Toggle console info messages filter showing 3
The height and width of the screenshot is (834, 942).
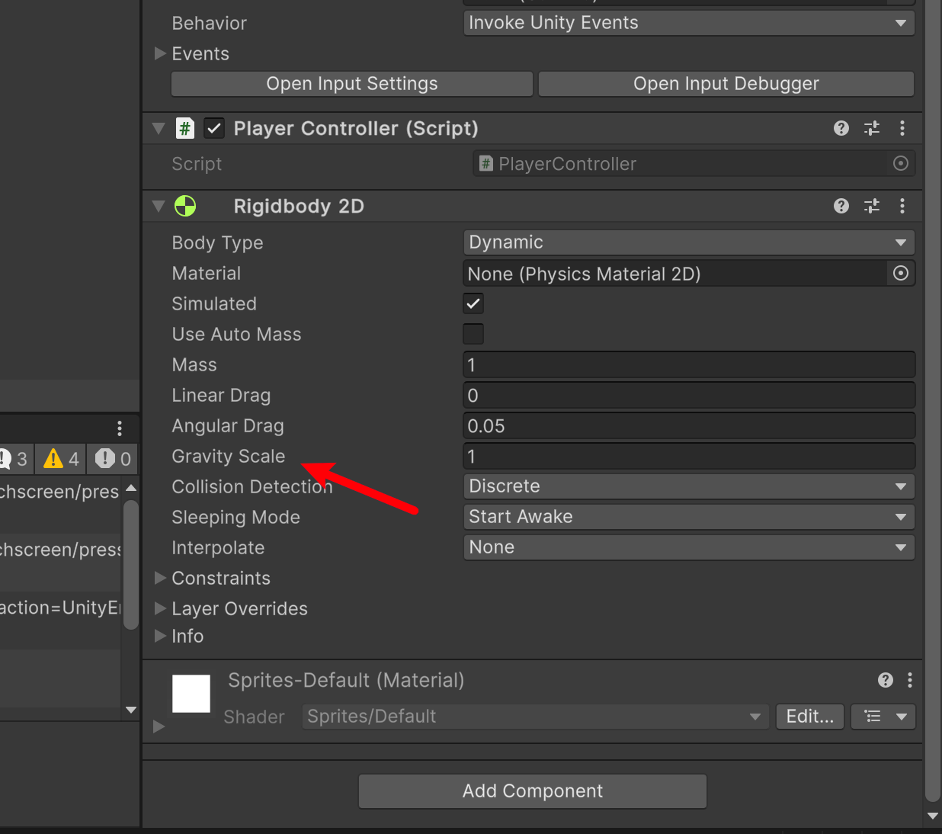pyautogui.click(x=15, y=458)
